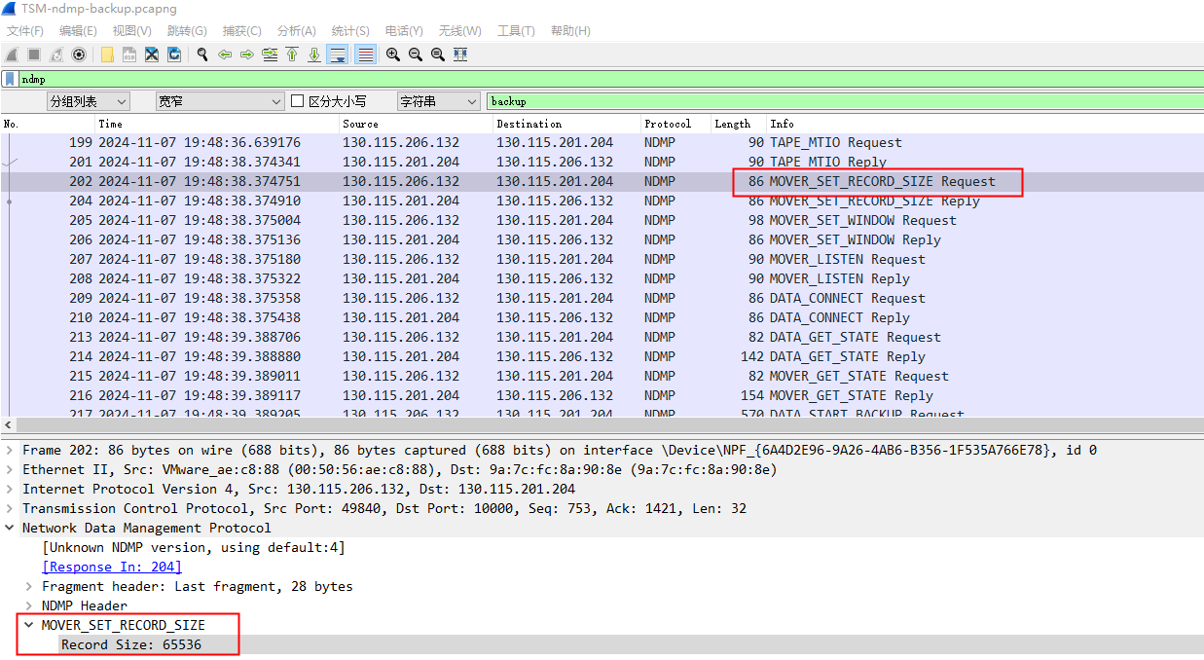Toggle packet list colorization

(x=365, y=55)
